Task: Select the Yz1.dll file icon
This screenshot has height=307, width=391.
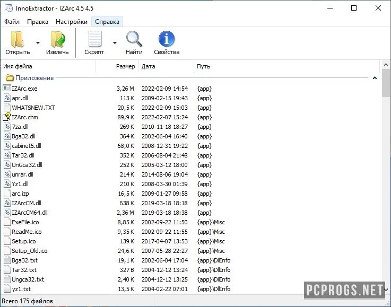Action: (x=7, y=184)
